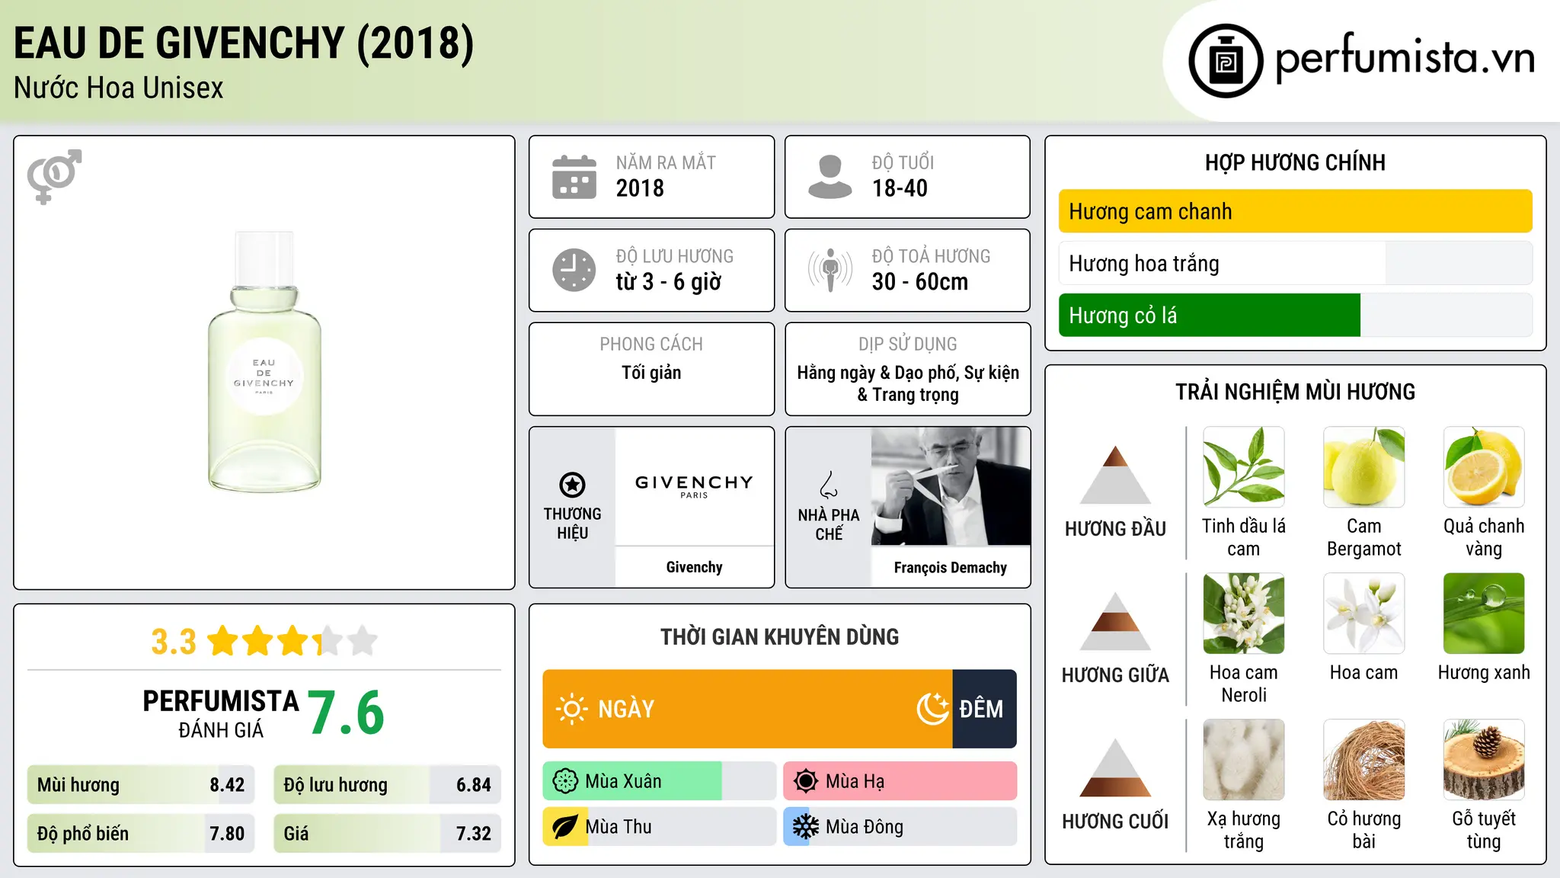The height and width of the screenshot is (878, 1560).
Task: Select the Quả chanh vàng lemon image
Action: tap(1484, 467)
